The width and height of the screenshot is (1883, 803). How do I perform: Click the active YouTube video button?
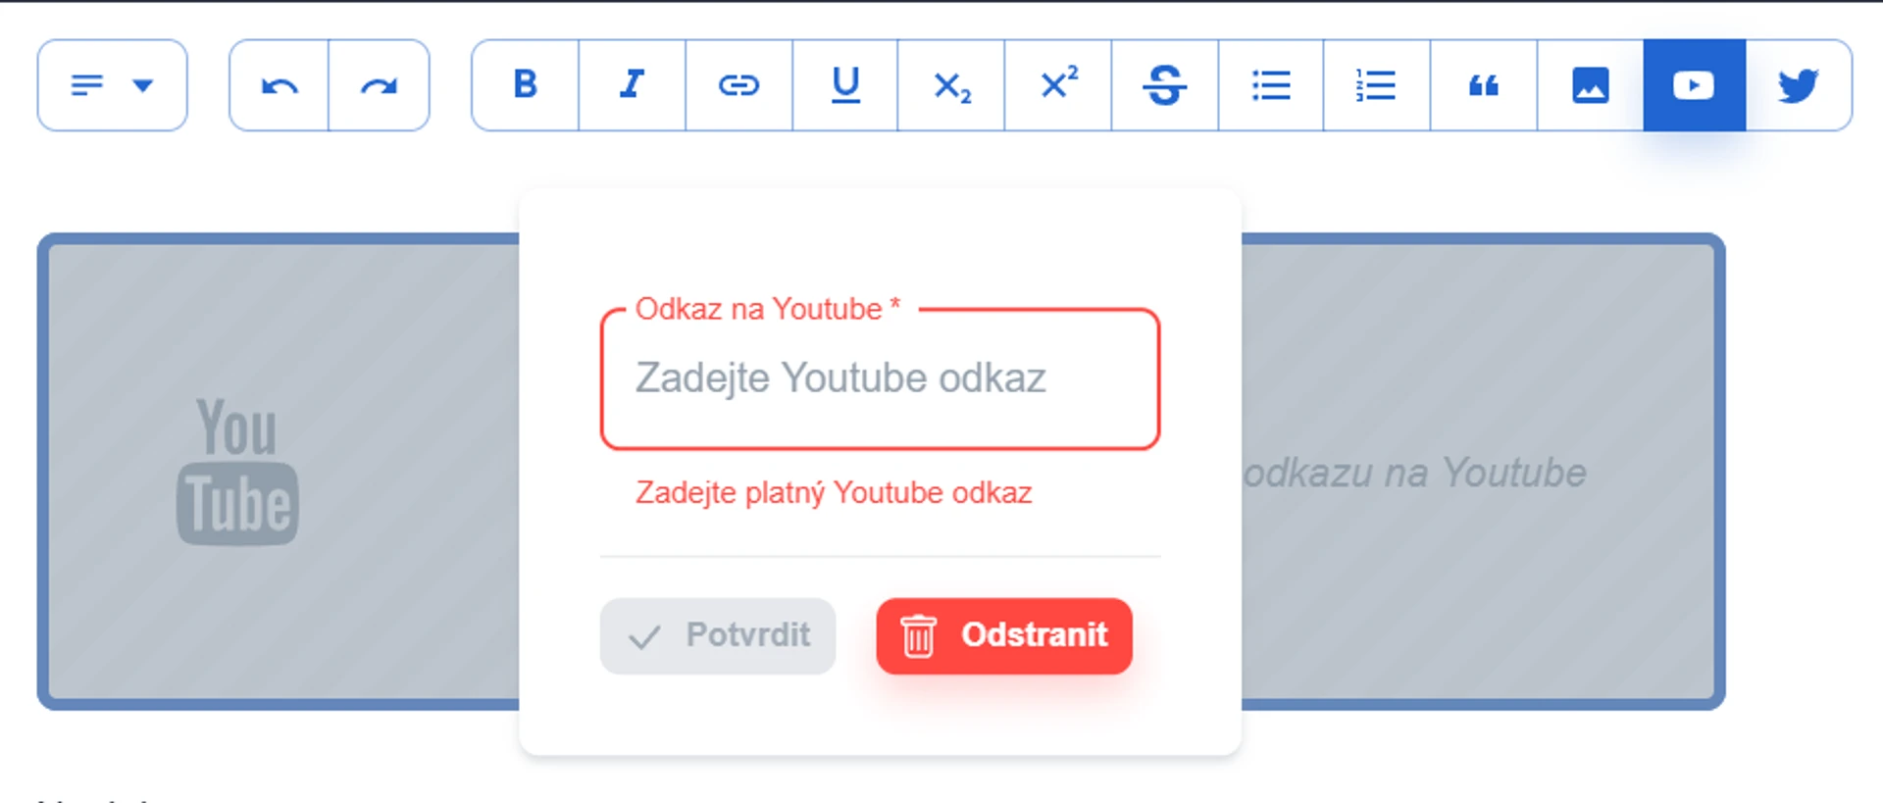tap(1695, 85)
